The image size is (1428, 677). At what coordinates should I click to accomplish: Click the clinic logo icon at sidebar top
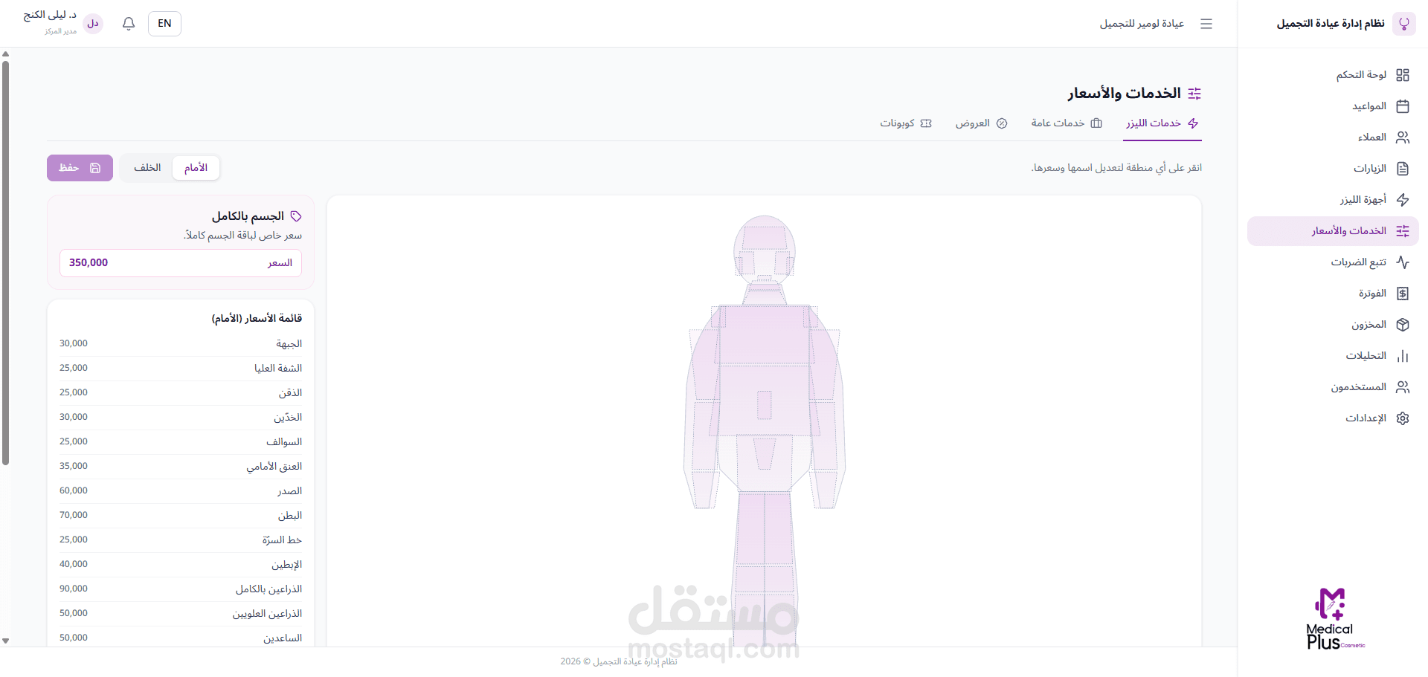point(1403,24)
